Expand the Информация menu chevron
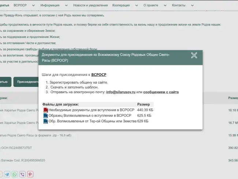238x179 pixels. 66,5
